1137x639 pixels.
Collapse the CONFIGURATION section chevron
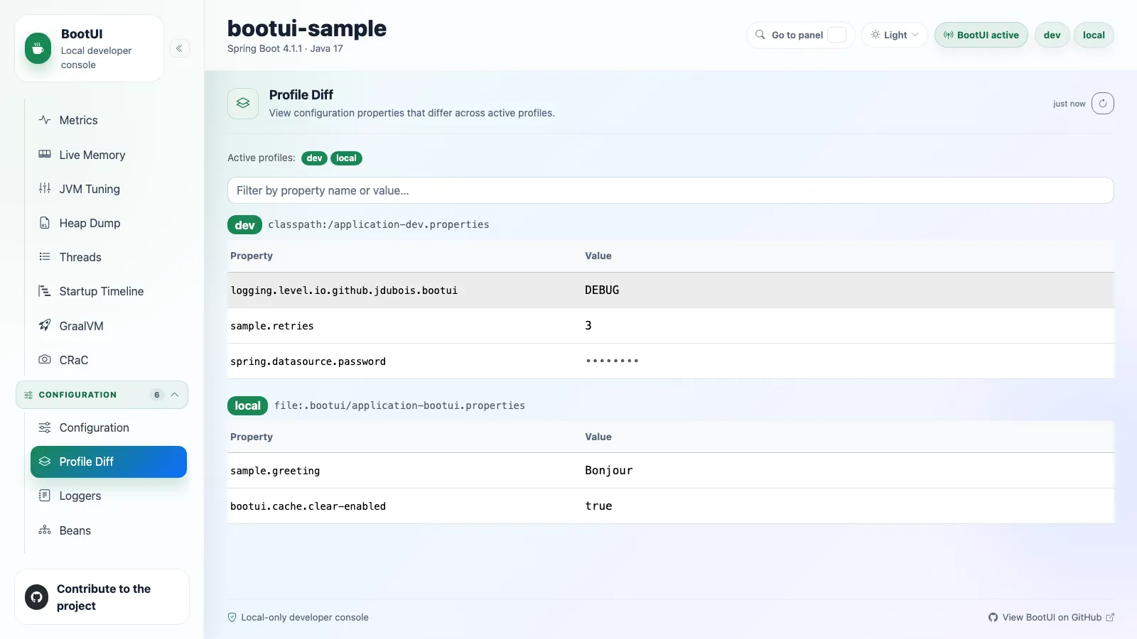coord(174,395)
